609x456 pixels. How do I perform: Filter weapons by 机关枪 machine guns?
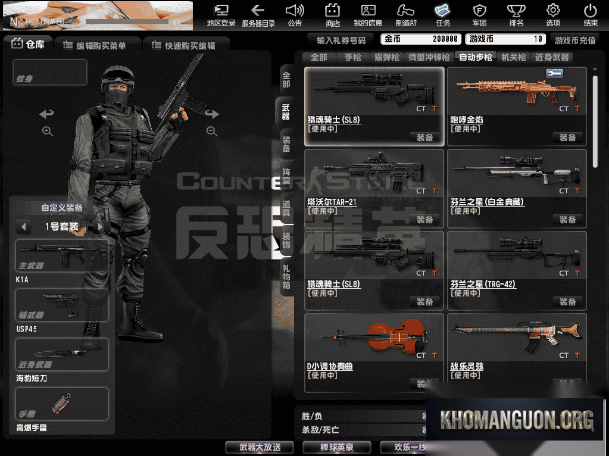[x=514, y=58]
